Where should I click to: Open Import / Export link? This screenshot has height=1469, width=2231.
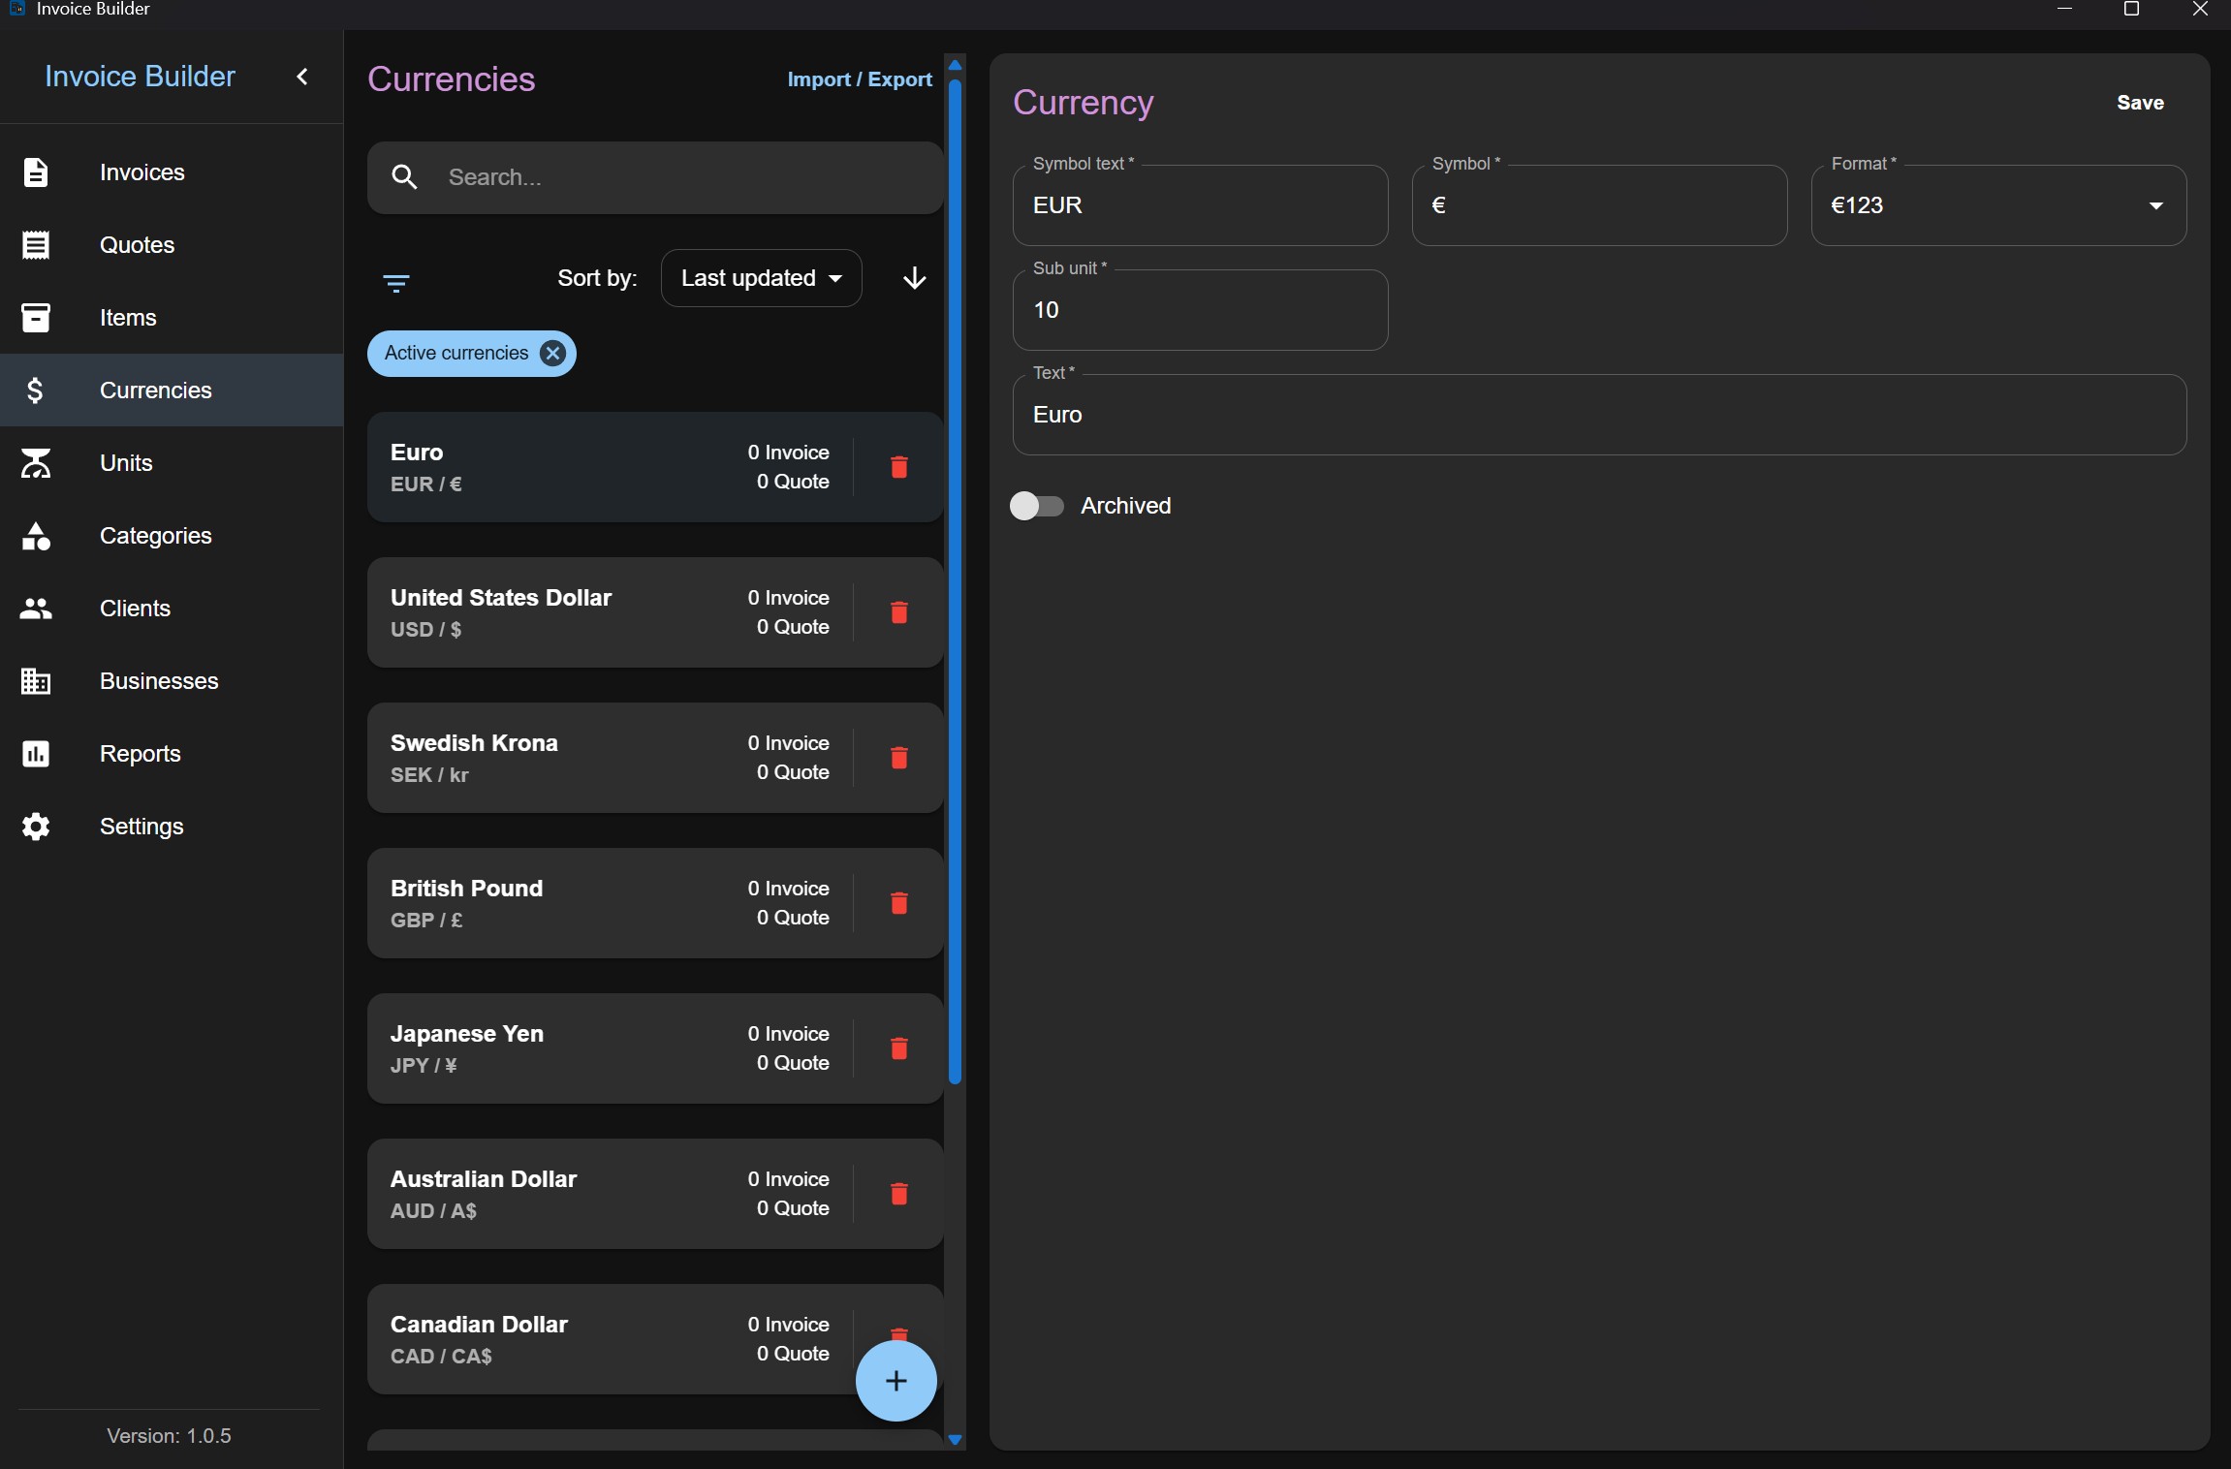click(x=860, y=79)
